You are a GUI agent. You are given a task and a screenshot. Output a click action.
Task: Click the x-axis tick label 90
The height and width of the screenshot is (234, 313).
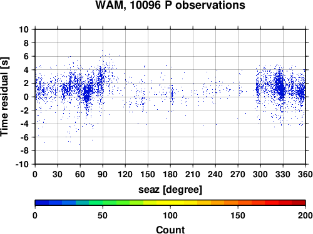pos(103,174)
